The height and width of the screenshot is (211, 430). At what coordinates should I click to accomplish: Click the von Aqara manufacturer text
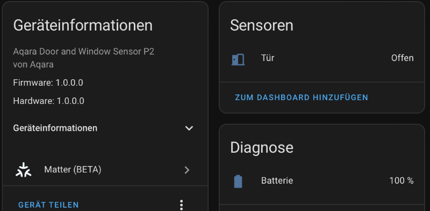pos(33,65)
